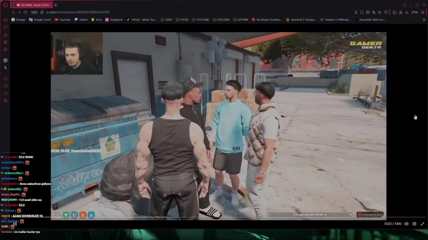Open GX Control speedometer icon in sidebar
Image resolution: width=428 pixels, height=240 pixels.
coord(5,27)
